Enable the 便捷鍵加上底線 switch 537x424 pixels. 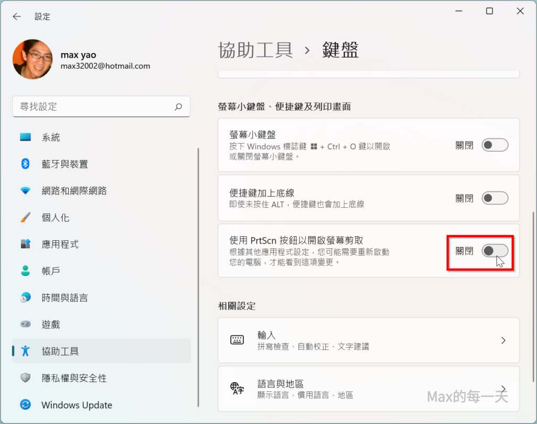coord(495,198)
